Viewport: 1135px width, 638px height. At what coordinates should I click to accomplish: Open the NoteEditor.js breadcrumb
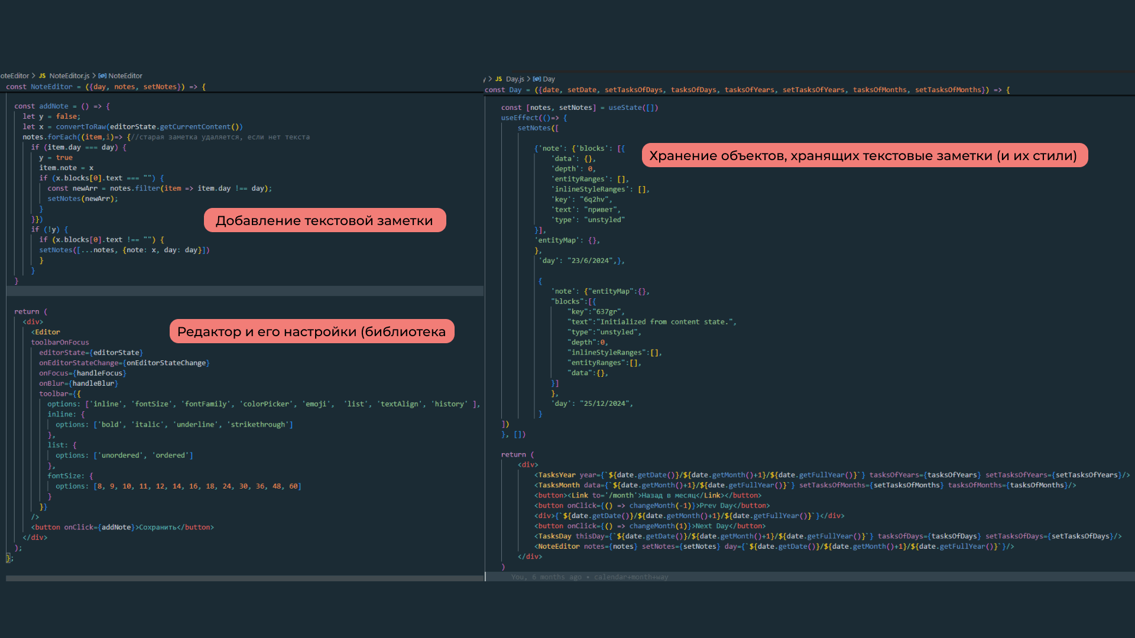(x=69, y=76)
